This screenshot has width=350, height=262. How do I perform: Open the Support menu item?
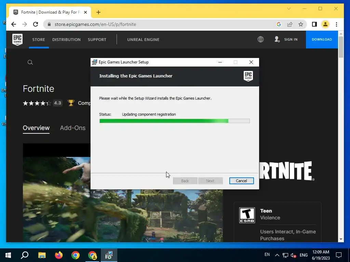(x=97, y=40)
